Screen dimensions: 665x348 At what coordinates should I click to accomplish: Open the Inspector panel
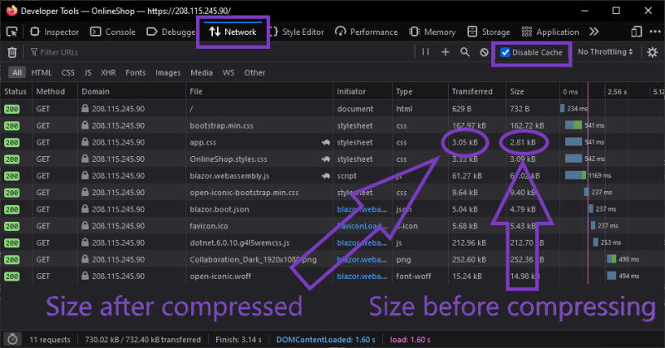(54, 32)
